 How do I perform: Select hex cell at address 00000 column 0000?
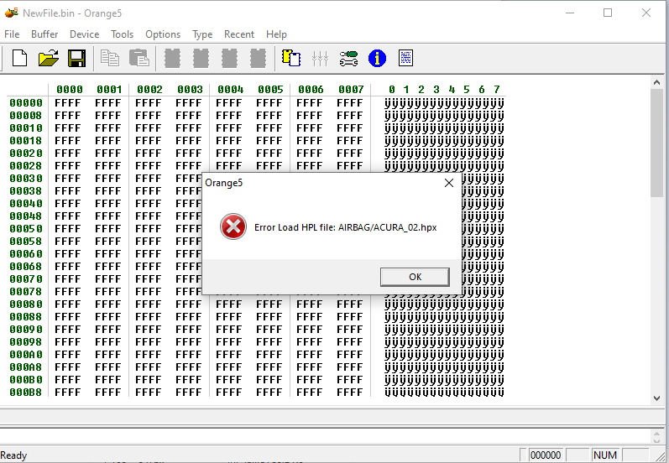pos(69,103)
